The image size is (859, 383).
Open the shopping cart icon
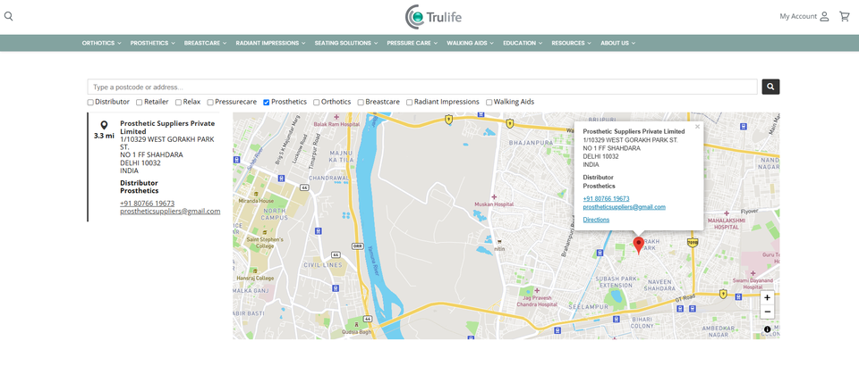[x=844, y=16]
